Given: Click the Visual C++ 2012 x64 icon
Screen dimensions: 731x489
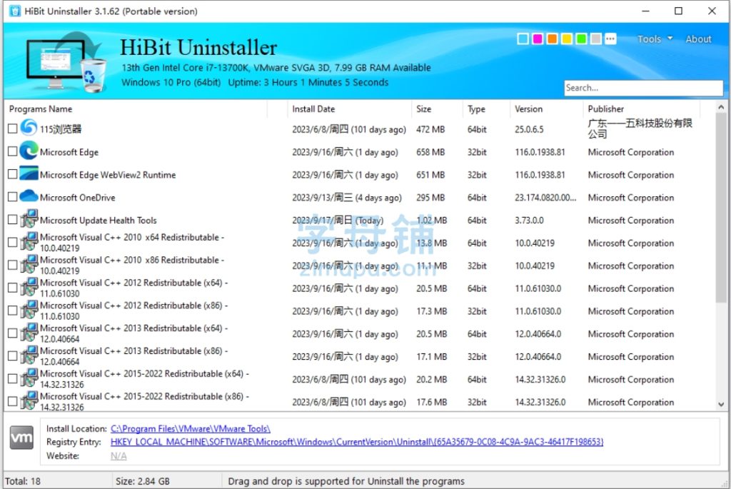Looking at the screenshot, I should (29, 288).
